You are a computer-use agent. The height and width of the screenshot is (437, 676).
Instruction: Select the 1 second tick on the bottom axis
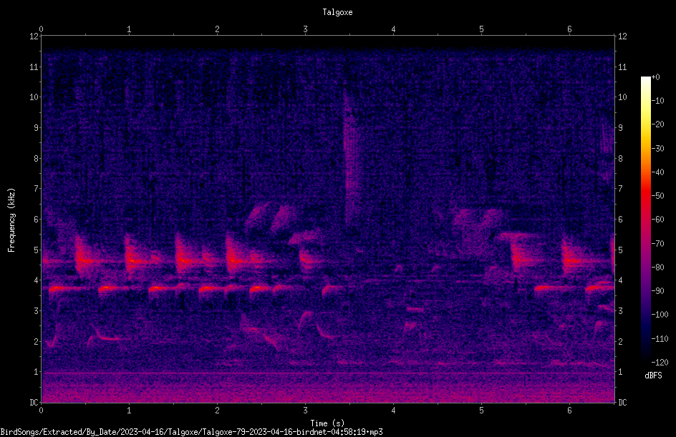(x=129, y=411)
